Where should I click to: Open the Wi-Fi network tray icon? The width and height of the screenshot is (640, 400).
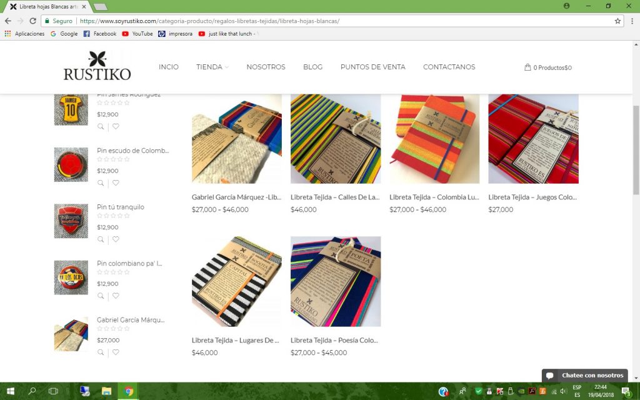554,391
